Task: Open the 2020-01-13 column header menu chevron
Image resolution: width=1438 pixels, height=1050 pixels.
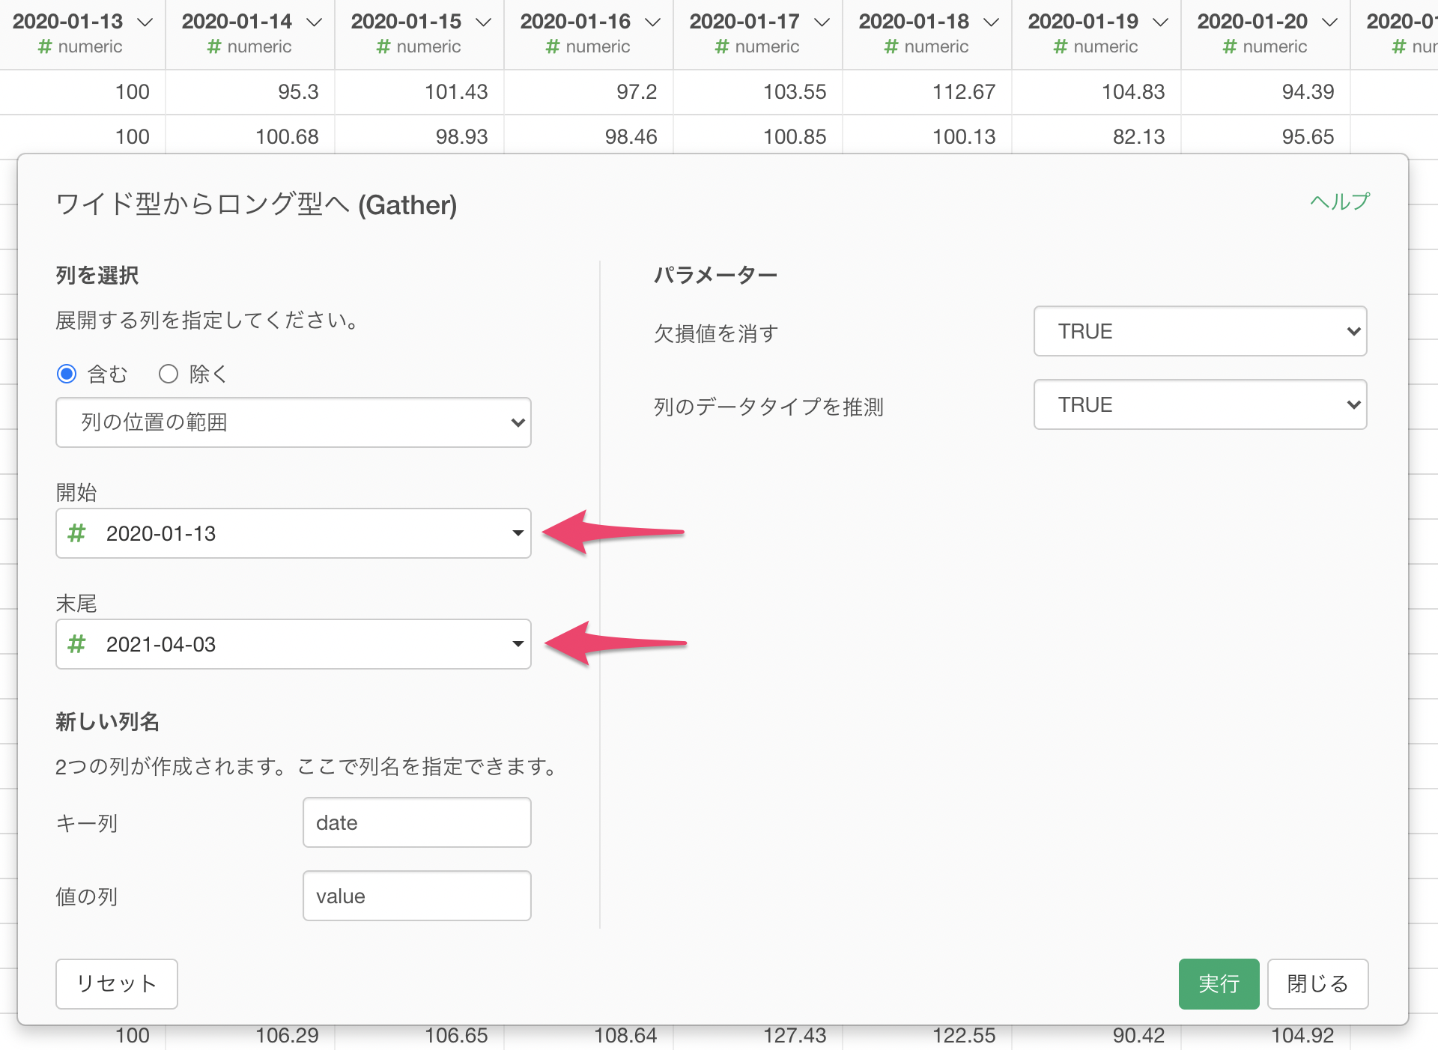Action: (x=145, y=22)
